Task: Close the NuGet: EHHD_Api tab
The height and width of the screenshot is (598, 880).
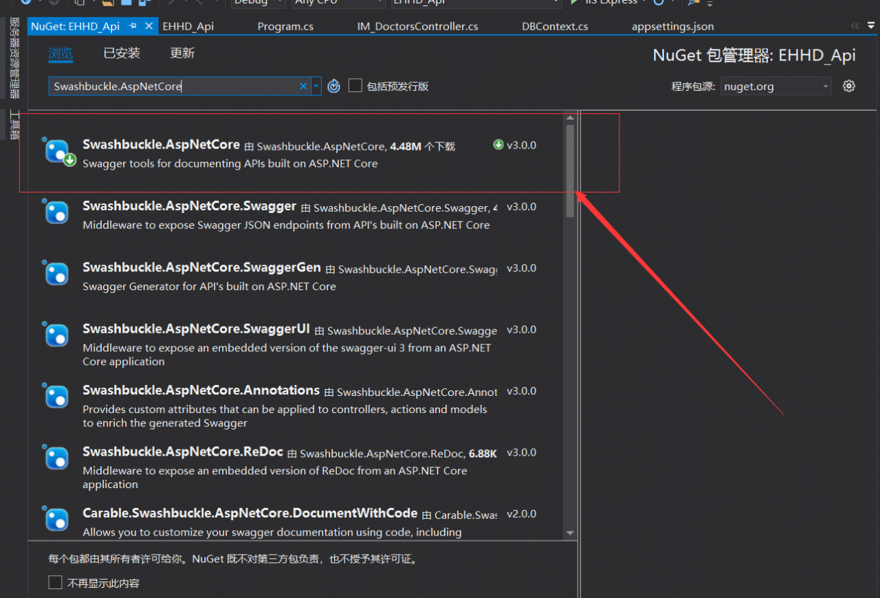Action: [x=148, y=26]
